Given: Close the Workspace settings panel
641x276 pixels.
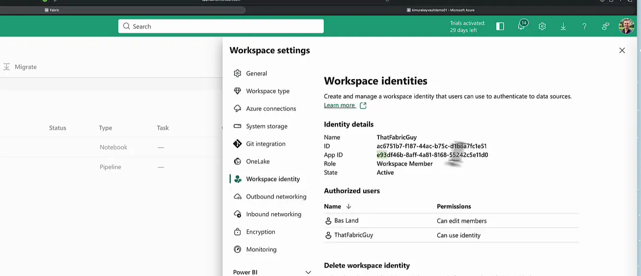Looking at the screenshot, I should pos(622,50).
